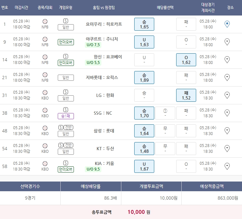The height and width of the screenshot is (219, 242).
Task: Click the 승1패 badge for SSG vs NC
Action: tap(66, 116)
